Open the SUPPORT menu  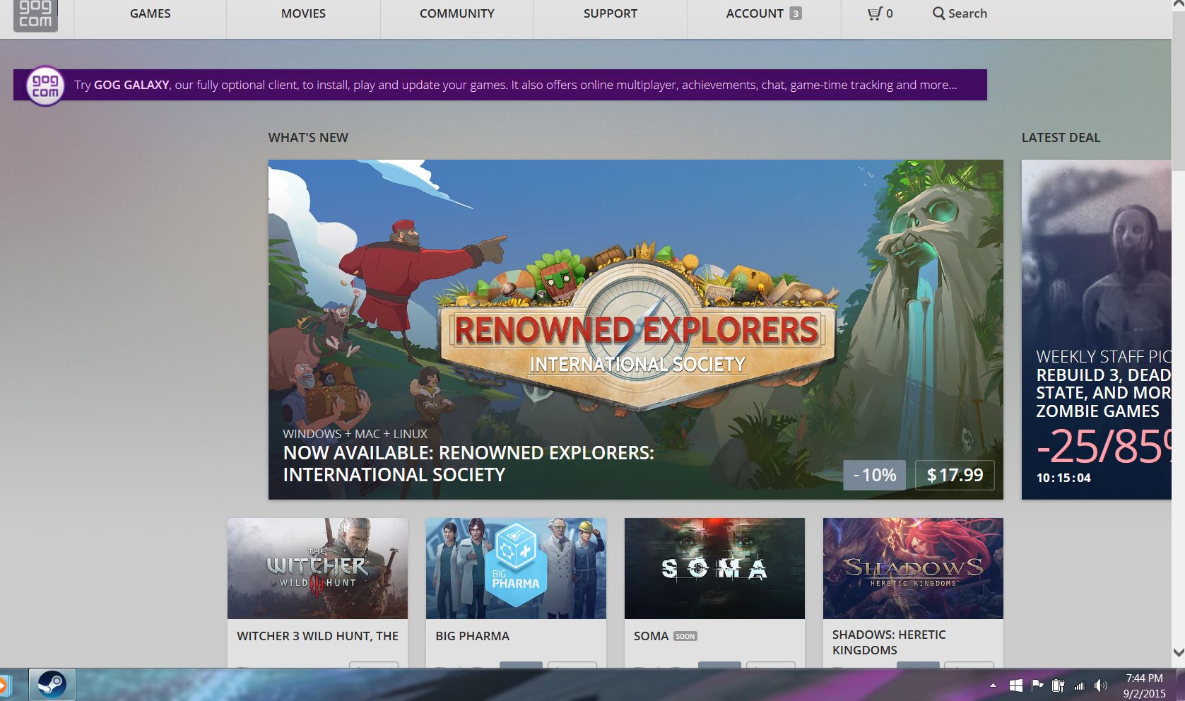pos(610,13)
